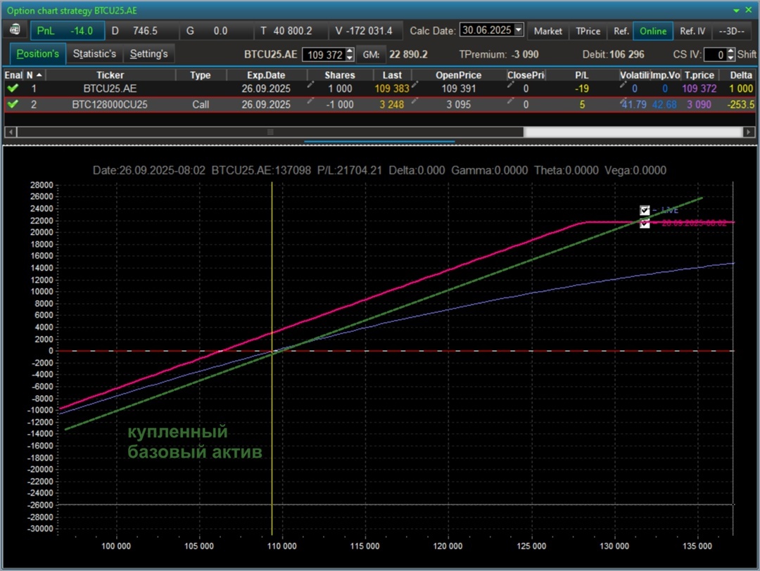The height and width of the screenshot is (571, 760).
Task: Sort by Last column header
Action: tap(392, 75)
